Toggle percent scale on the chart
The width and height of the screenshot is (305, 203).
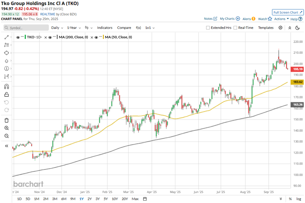290,199
